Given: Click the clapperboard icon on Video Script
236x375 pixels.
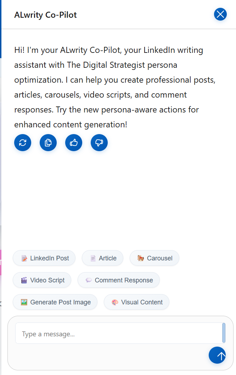Looking at the screenshot, I should point(24,280).
